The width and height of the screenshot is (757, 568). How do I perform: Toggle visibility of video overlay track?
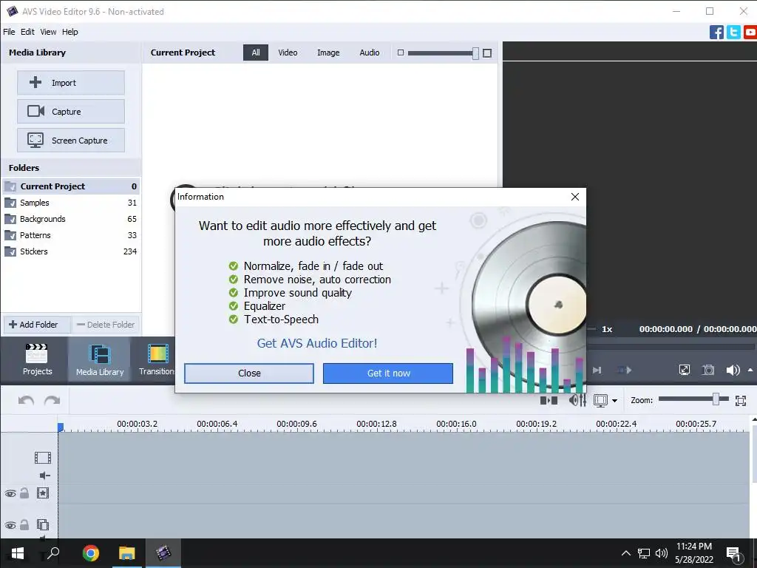pos(10,525)
